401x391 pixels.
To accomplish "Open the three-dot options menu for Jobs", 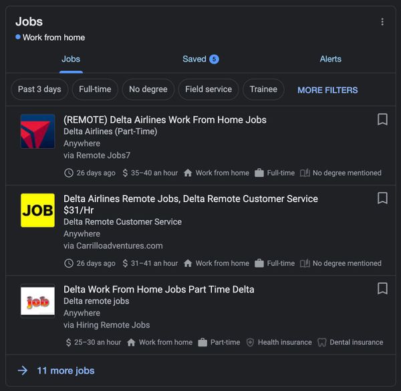I will [382, 22].
